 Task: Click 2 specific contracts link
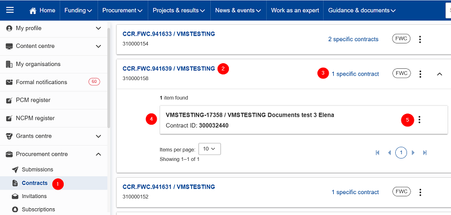coord(353,39)
